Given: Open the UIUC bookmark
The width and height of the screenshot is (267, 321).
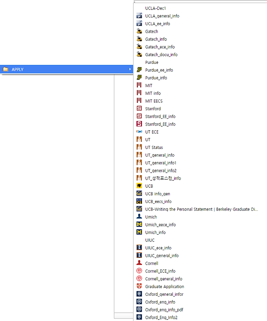Looking at the screenshot, I should click(x=150, y=240).
